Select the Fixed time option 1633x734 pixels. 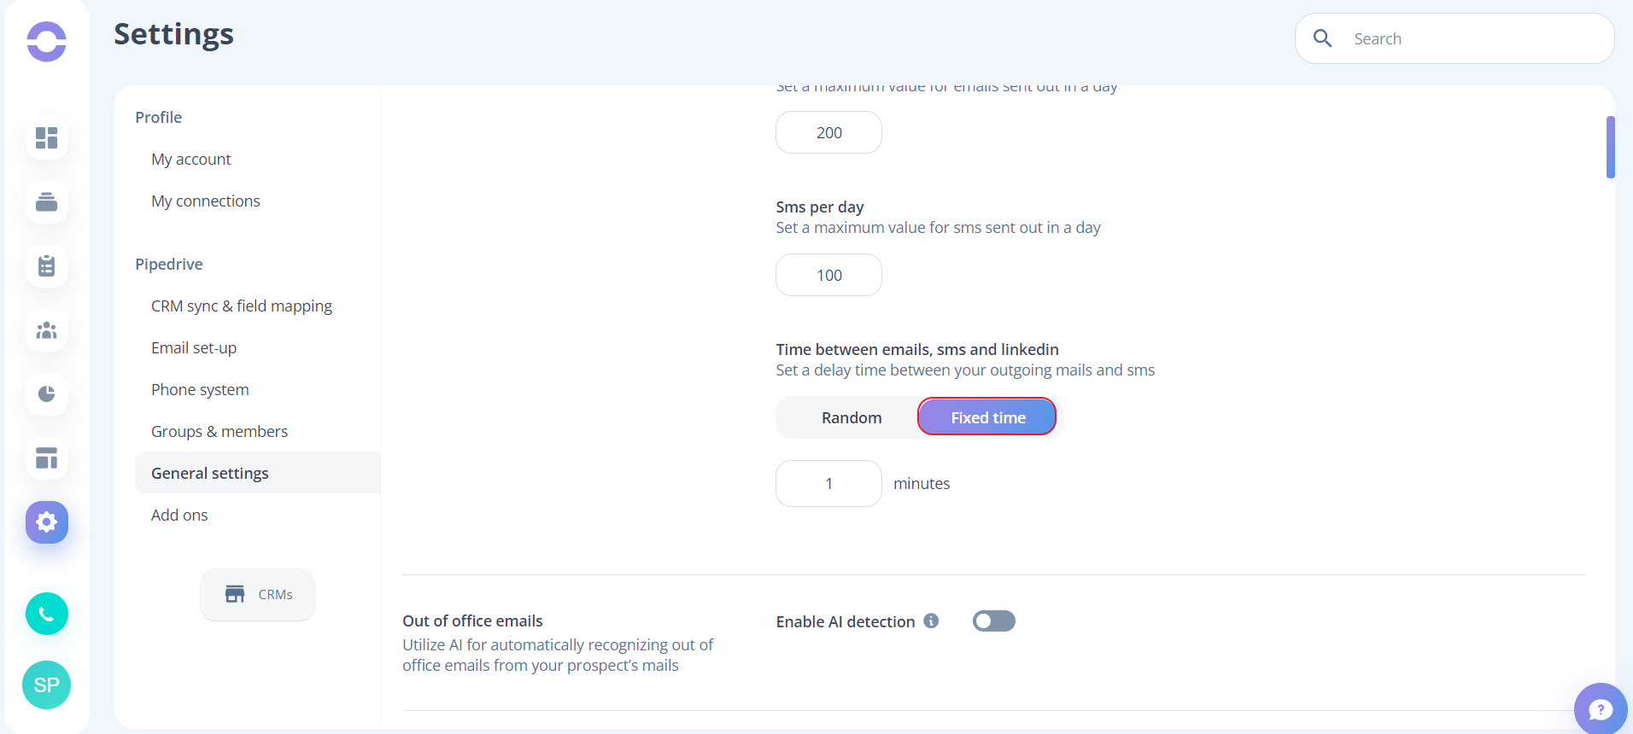[987, 417]
